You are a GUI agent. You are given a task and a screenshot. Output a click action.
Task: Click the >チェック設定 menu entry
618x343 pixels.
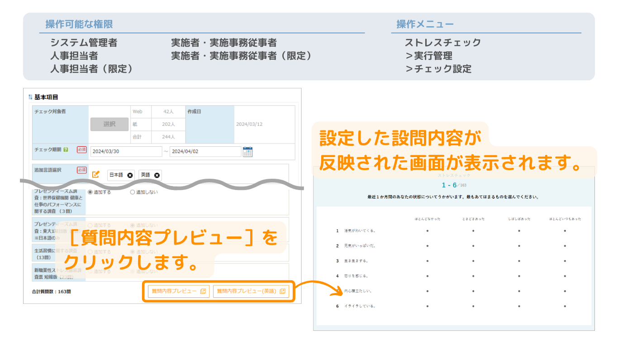pos(438,69)
